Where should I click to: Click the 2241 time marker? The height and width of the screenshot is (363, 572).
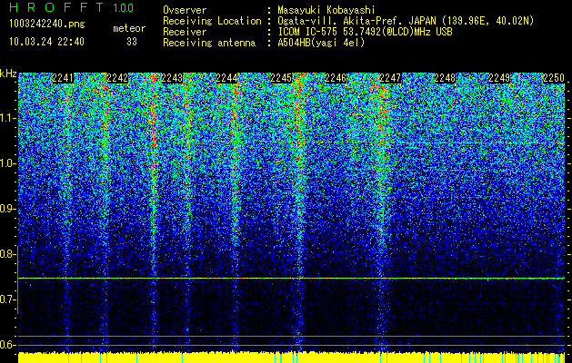pyautogui.click(x=63, y=78)
